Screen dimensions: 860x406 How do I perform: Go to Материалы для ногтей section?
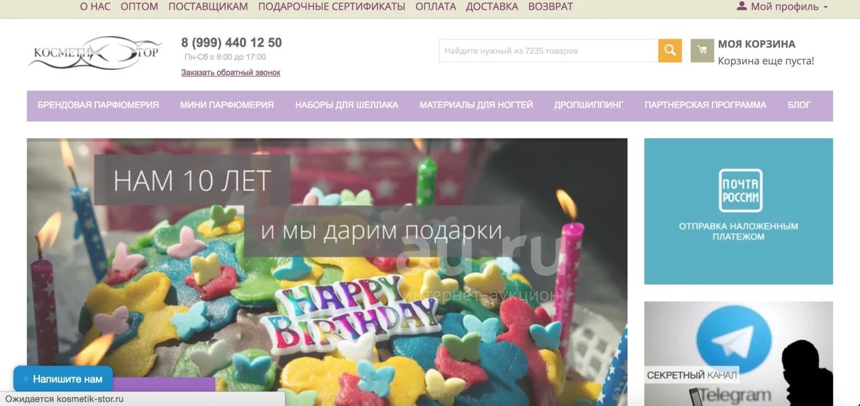[x=476, y=105]
